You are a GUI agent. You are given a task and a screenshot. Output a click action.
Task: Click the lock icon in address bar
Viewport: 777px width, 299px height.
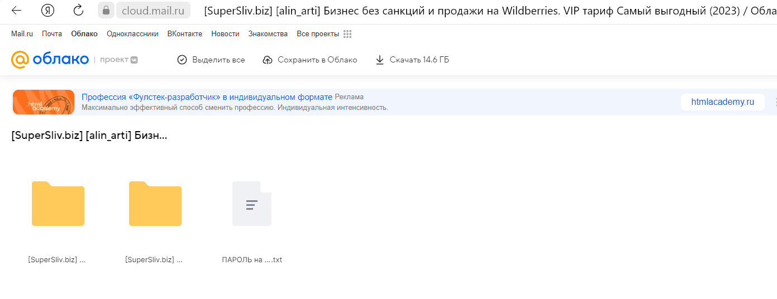pos(106,11)
